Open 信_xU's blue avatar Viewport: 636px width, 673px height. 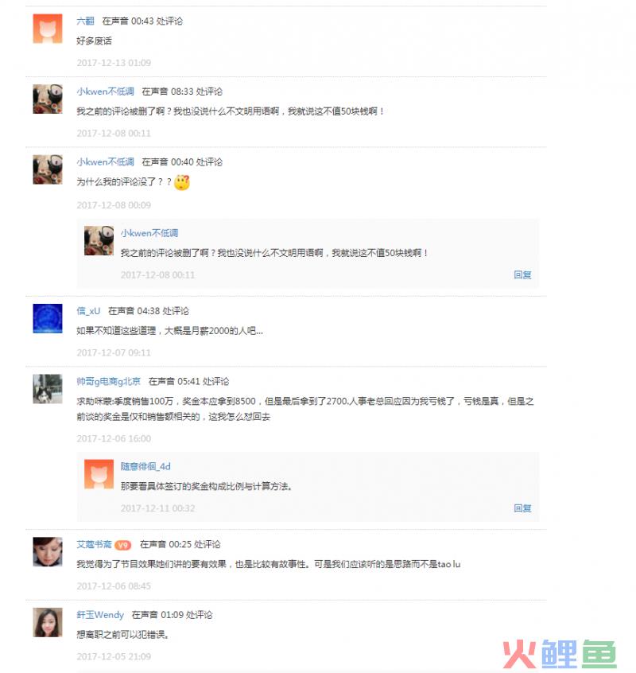click(48, 318)
